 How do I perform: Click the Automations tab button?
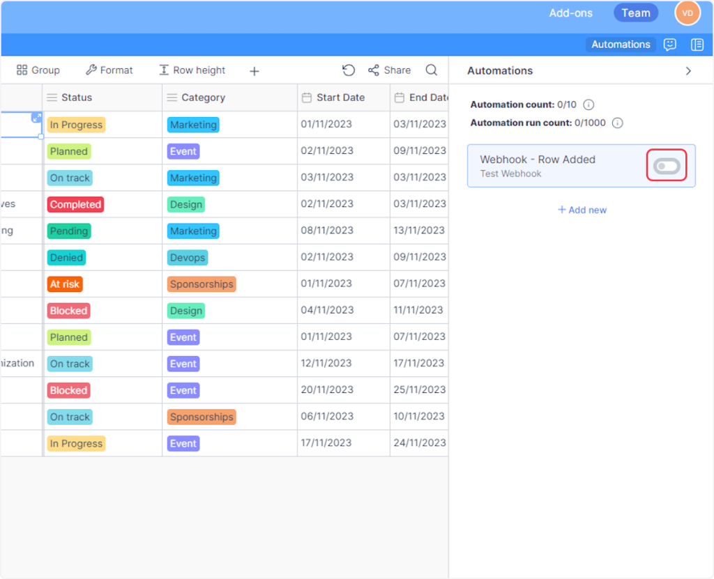(621, 45)
